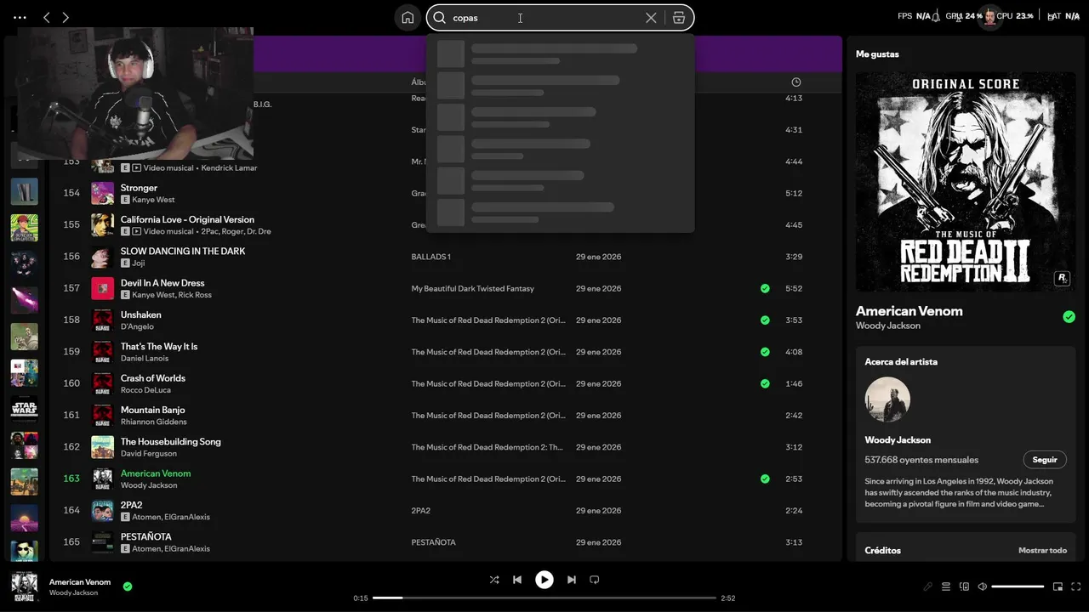The height and width of the screenshot is (612, 1089).
Task: Toggle the green check beside American Venom heading
Action: click(1069, 317)
